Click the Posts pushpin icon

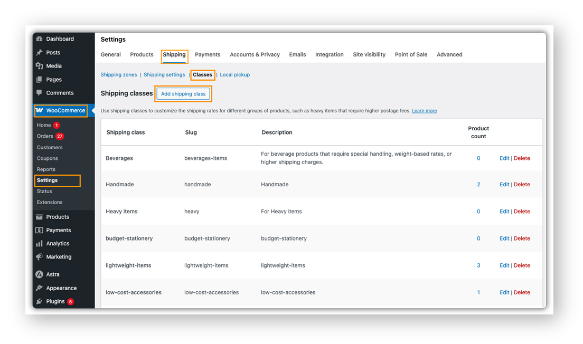[40, 52]
